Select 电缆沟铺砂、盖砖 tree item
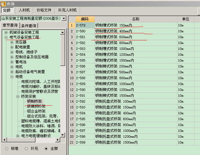Image resolution: width=200 pixels, height=155 pixels. (x=41, y=87)
